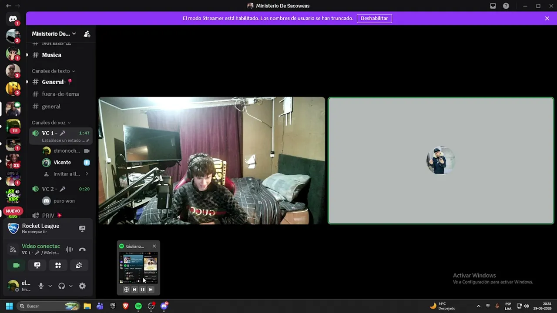557x313 pixels.
Task: Open Epic Games launcher from taskbar
Action: (x=113, y=306)
